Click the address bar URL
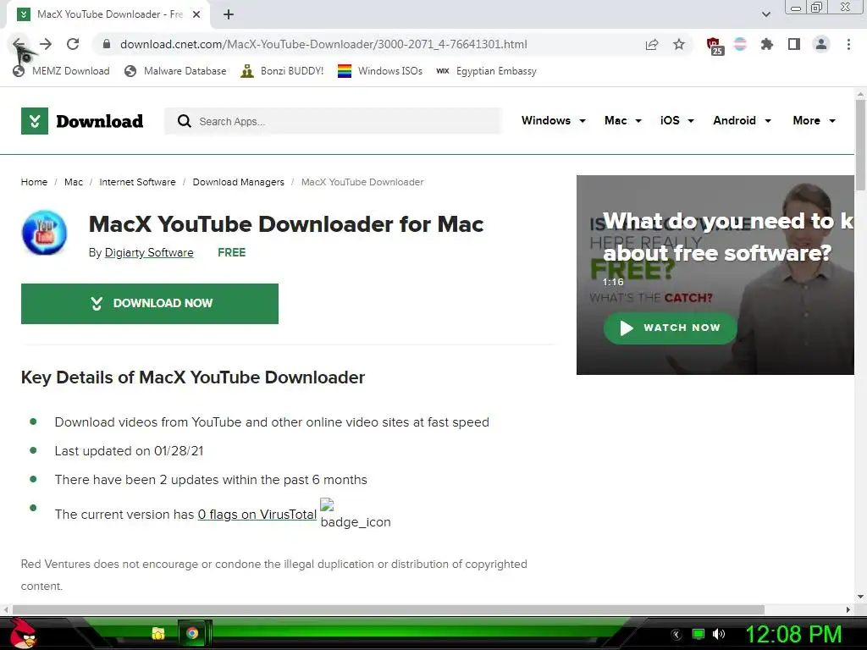This screenshot has height=650, width=867. [x=323, y=44]
